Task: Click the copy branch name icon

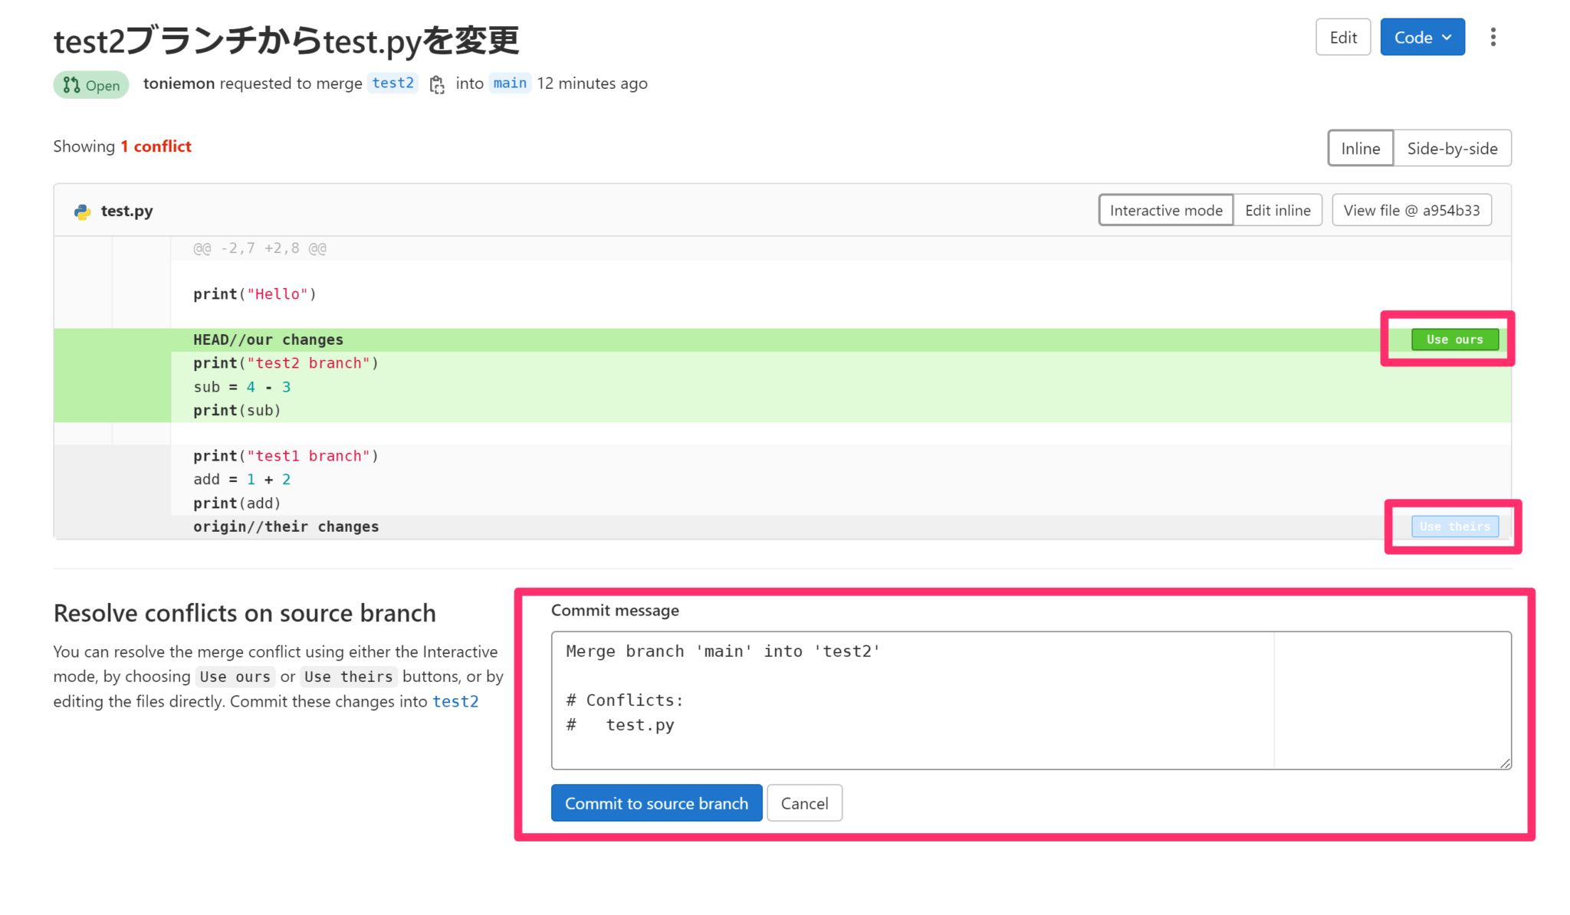Action: click(x=437, y=84)
